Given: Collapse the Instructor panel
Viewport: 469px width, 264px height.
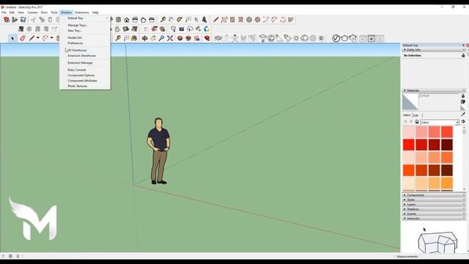Looking at the screenshot, I should point(433,219).
